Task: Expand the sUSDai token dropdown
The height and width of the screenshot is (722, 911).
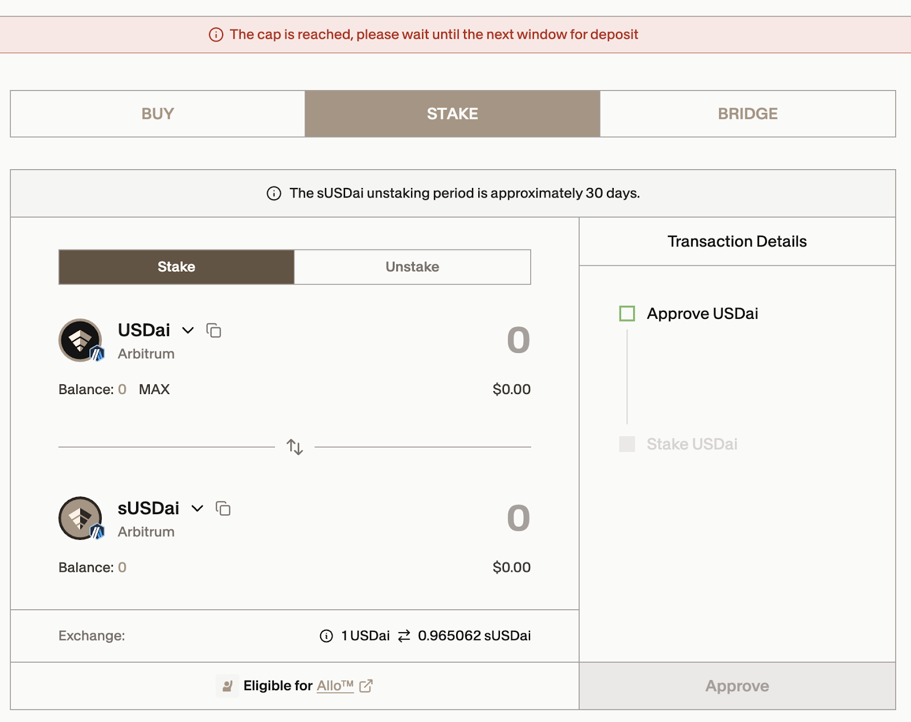Action: [197, 508]
